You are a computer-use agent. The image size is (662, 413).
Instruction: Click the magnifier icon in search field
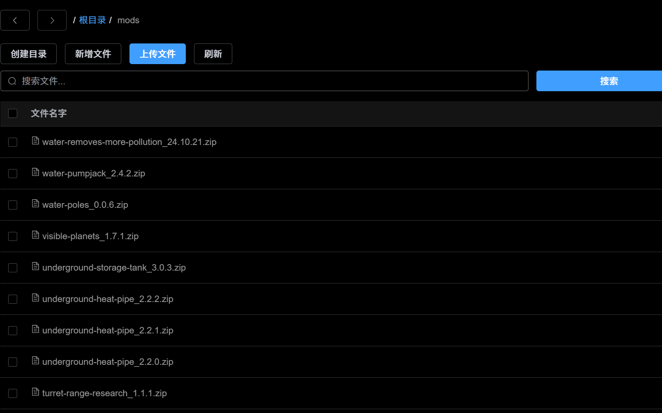[12, 81]
